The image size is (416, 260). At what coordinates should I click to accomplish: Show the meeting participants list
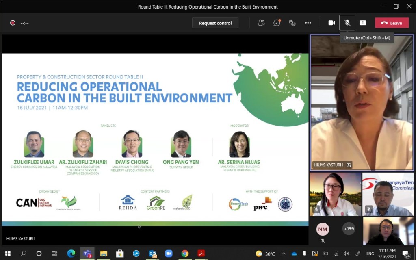(261, 23)
